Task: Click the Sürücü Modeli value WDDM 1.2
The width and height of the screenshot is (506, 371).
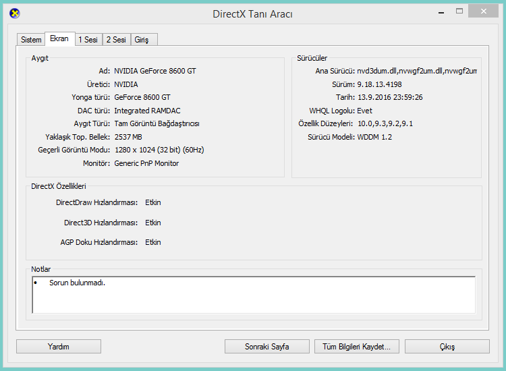Action: tap(374, 137)
